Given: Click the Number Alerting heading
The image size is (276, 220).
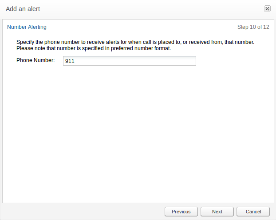Looking at the screenshot, I should tap(27, 27).
